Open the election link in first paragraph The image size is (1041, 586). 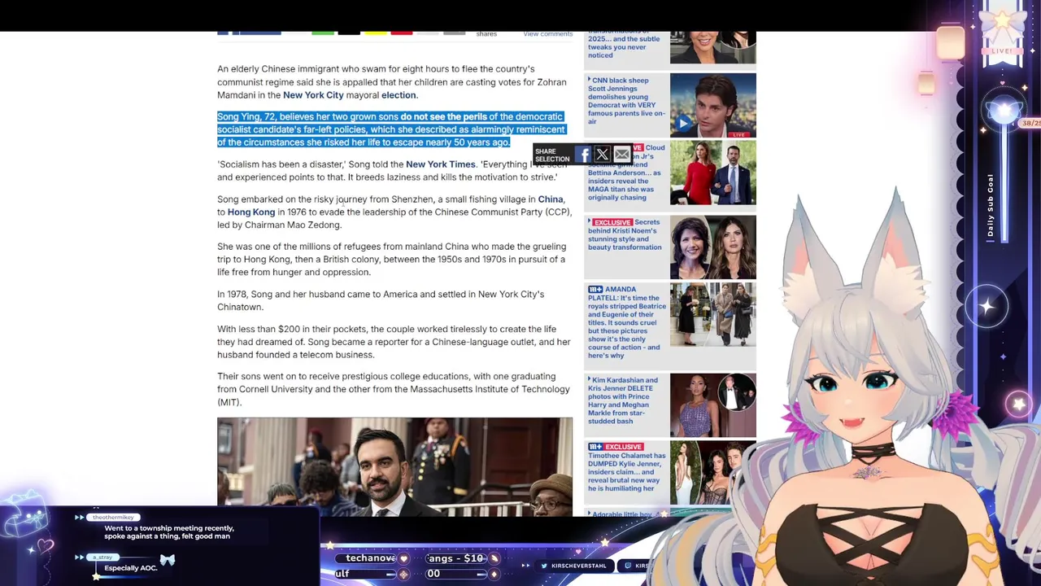(399, 95)
